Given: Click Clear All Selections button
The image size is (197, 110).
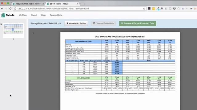Looking at the screenshot, I should point(103,23).
